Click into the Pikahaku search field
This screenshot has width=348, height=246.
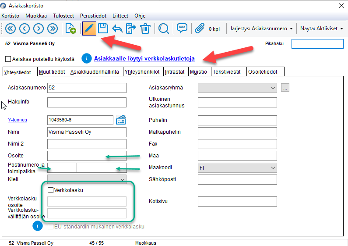(x=317, y=43)
